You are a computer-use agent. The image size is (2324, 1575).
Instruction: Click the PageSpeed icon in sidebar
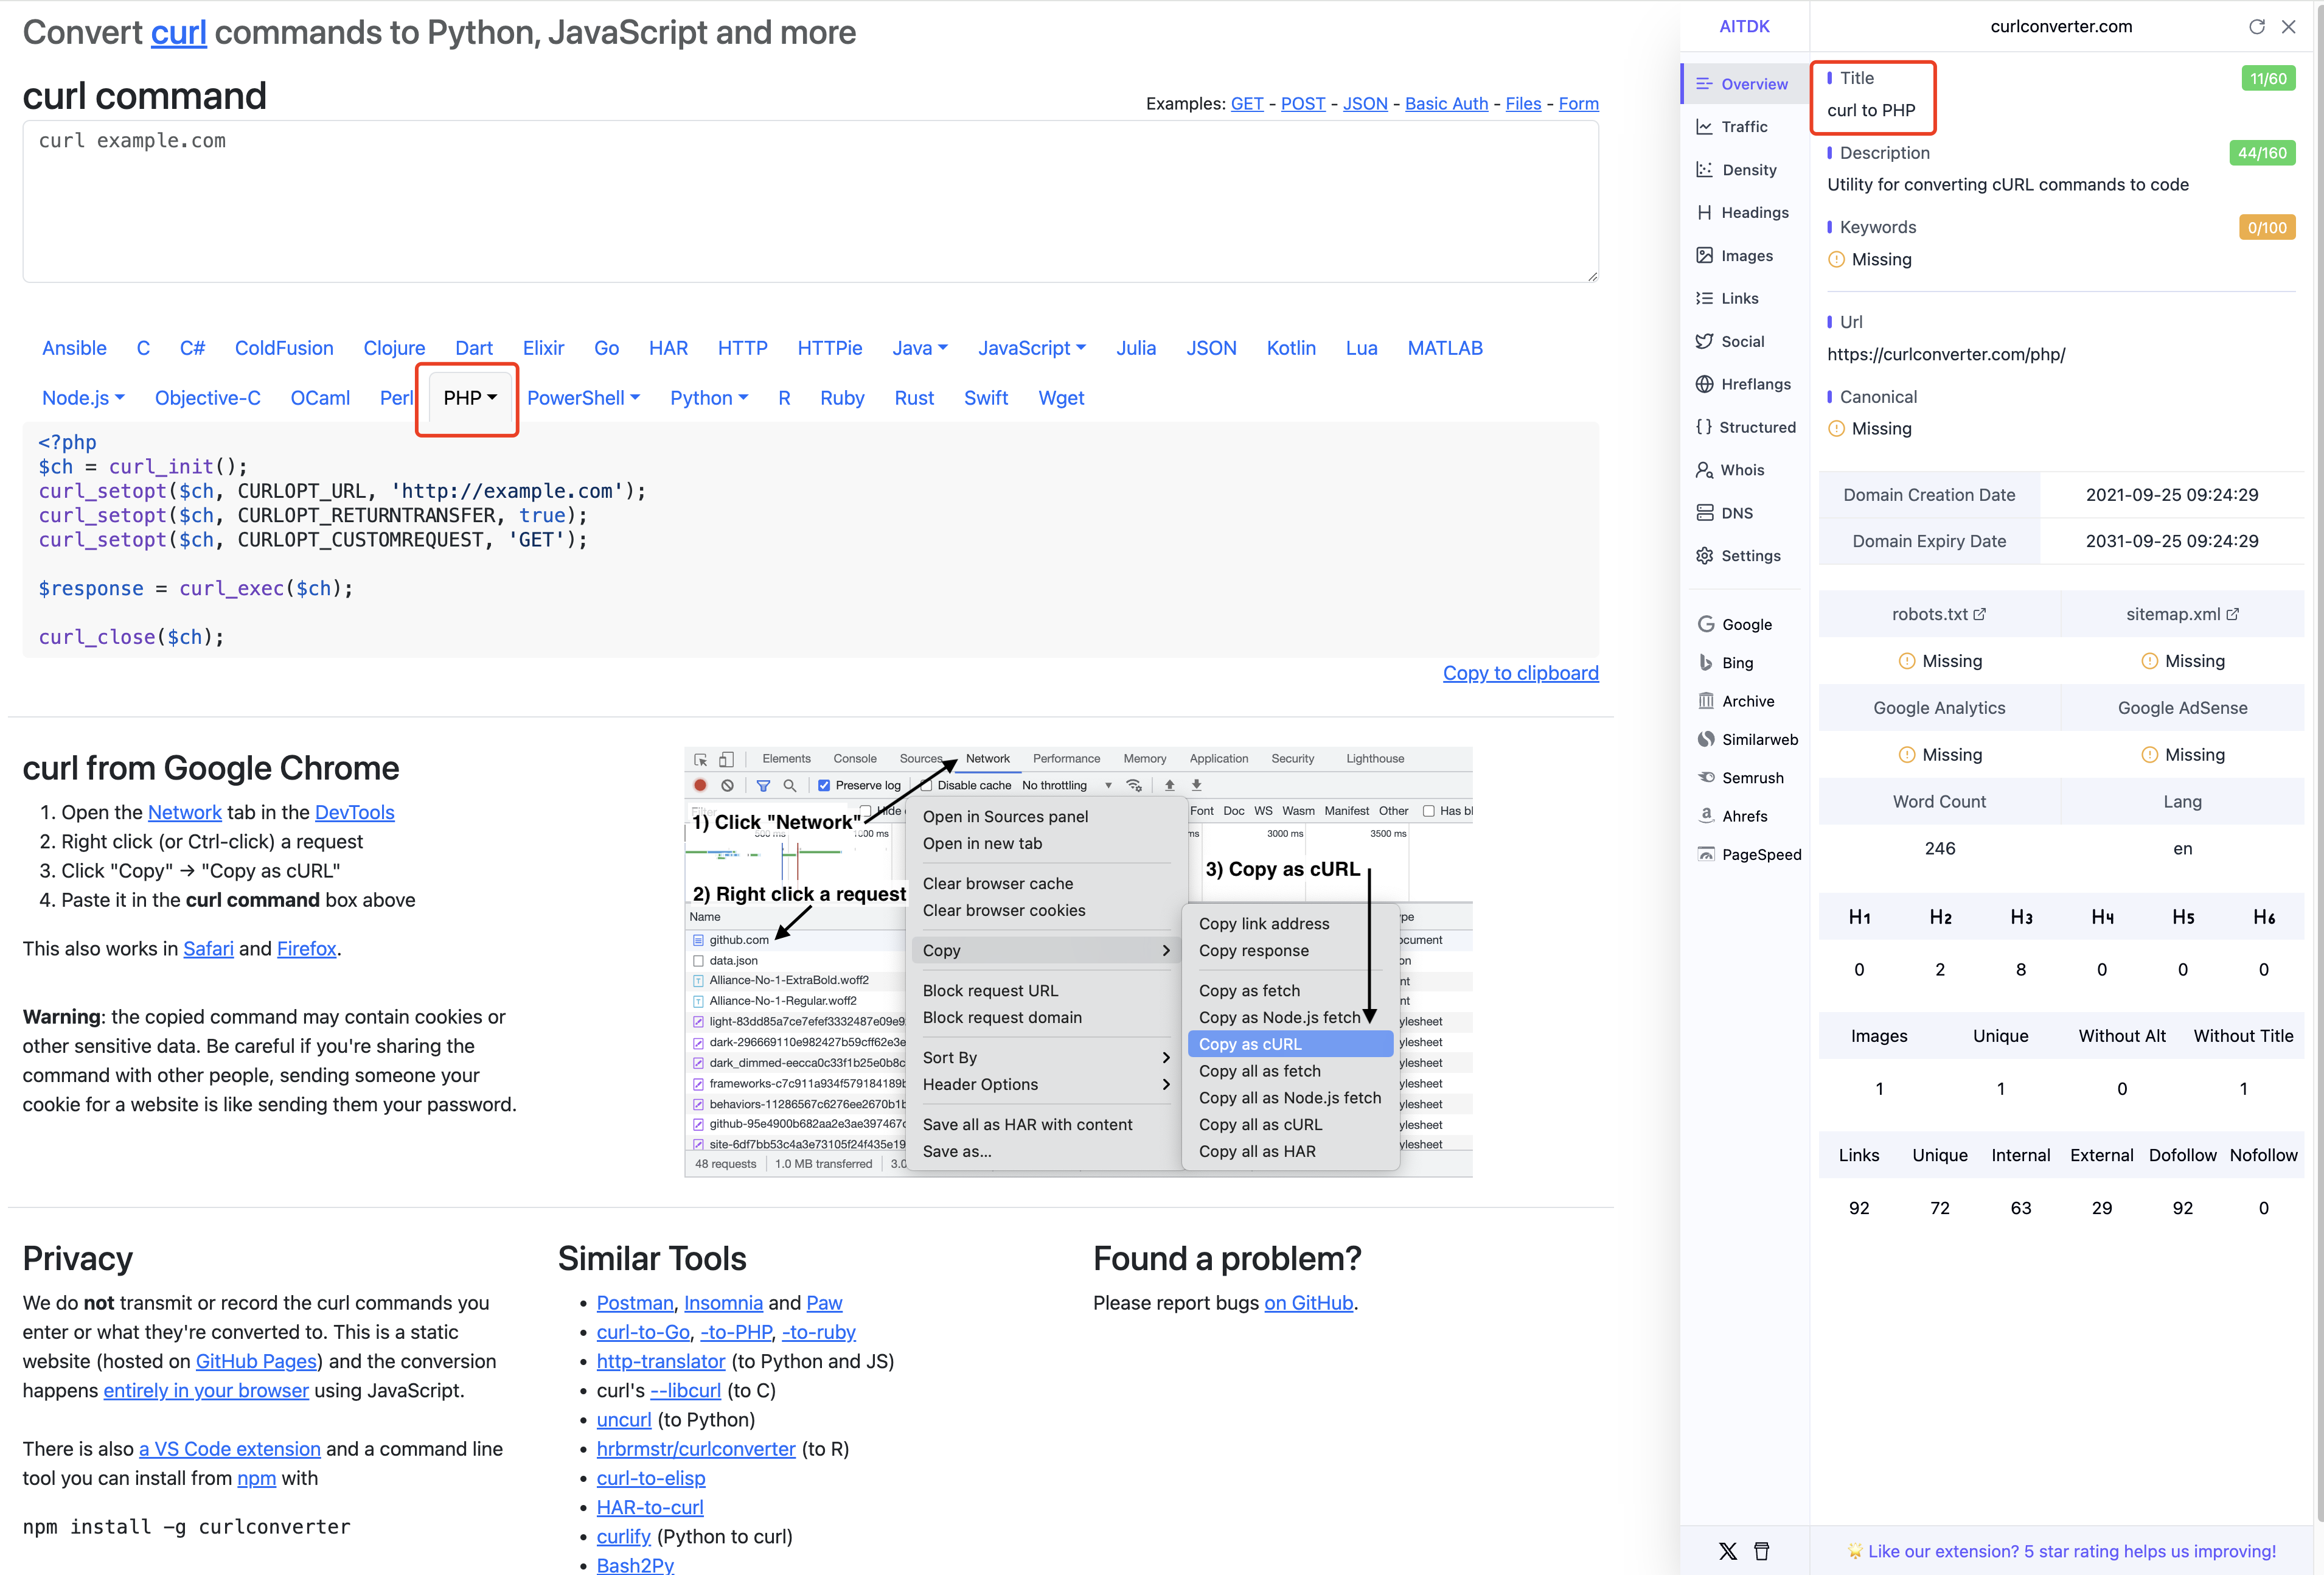click(x=1706, y=854)
